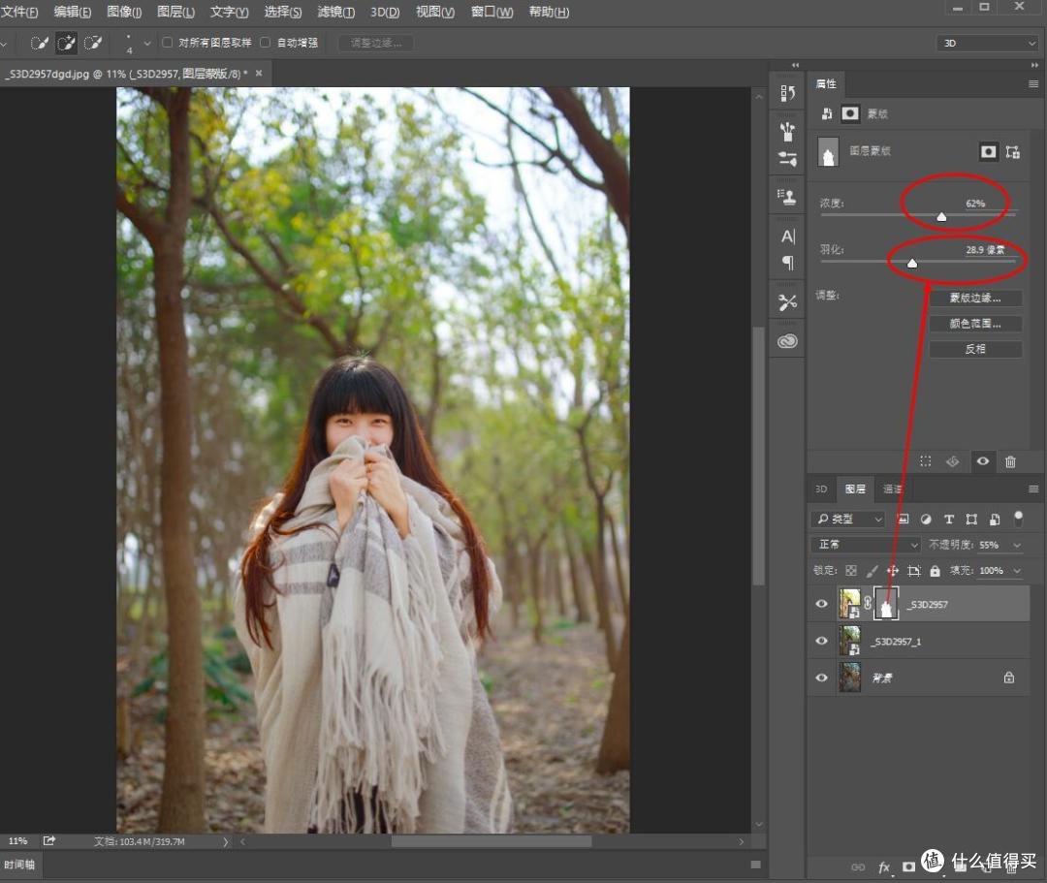Open the Paragraph panel icon
The height and width of the screenshot is (883, 1047).
click(x=788, y=263)
